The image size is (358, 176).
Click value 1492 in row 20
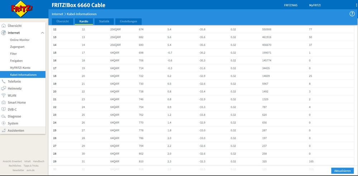pos(265,91)
